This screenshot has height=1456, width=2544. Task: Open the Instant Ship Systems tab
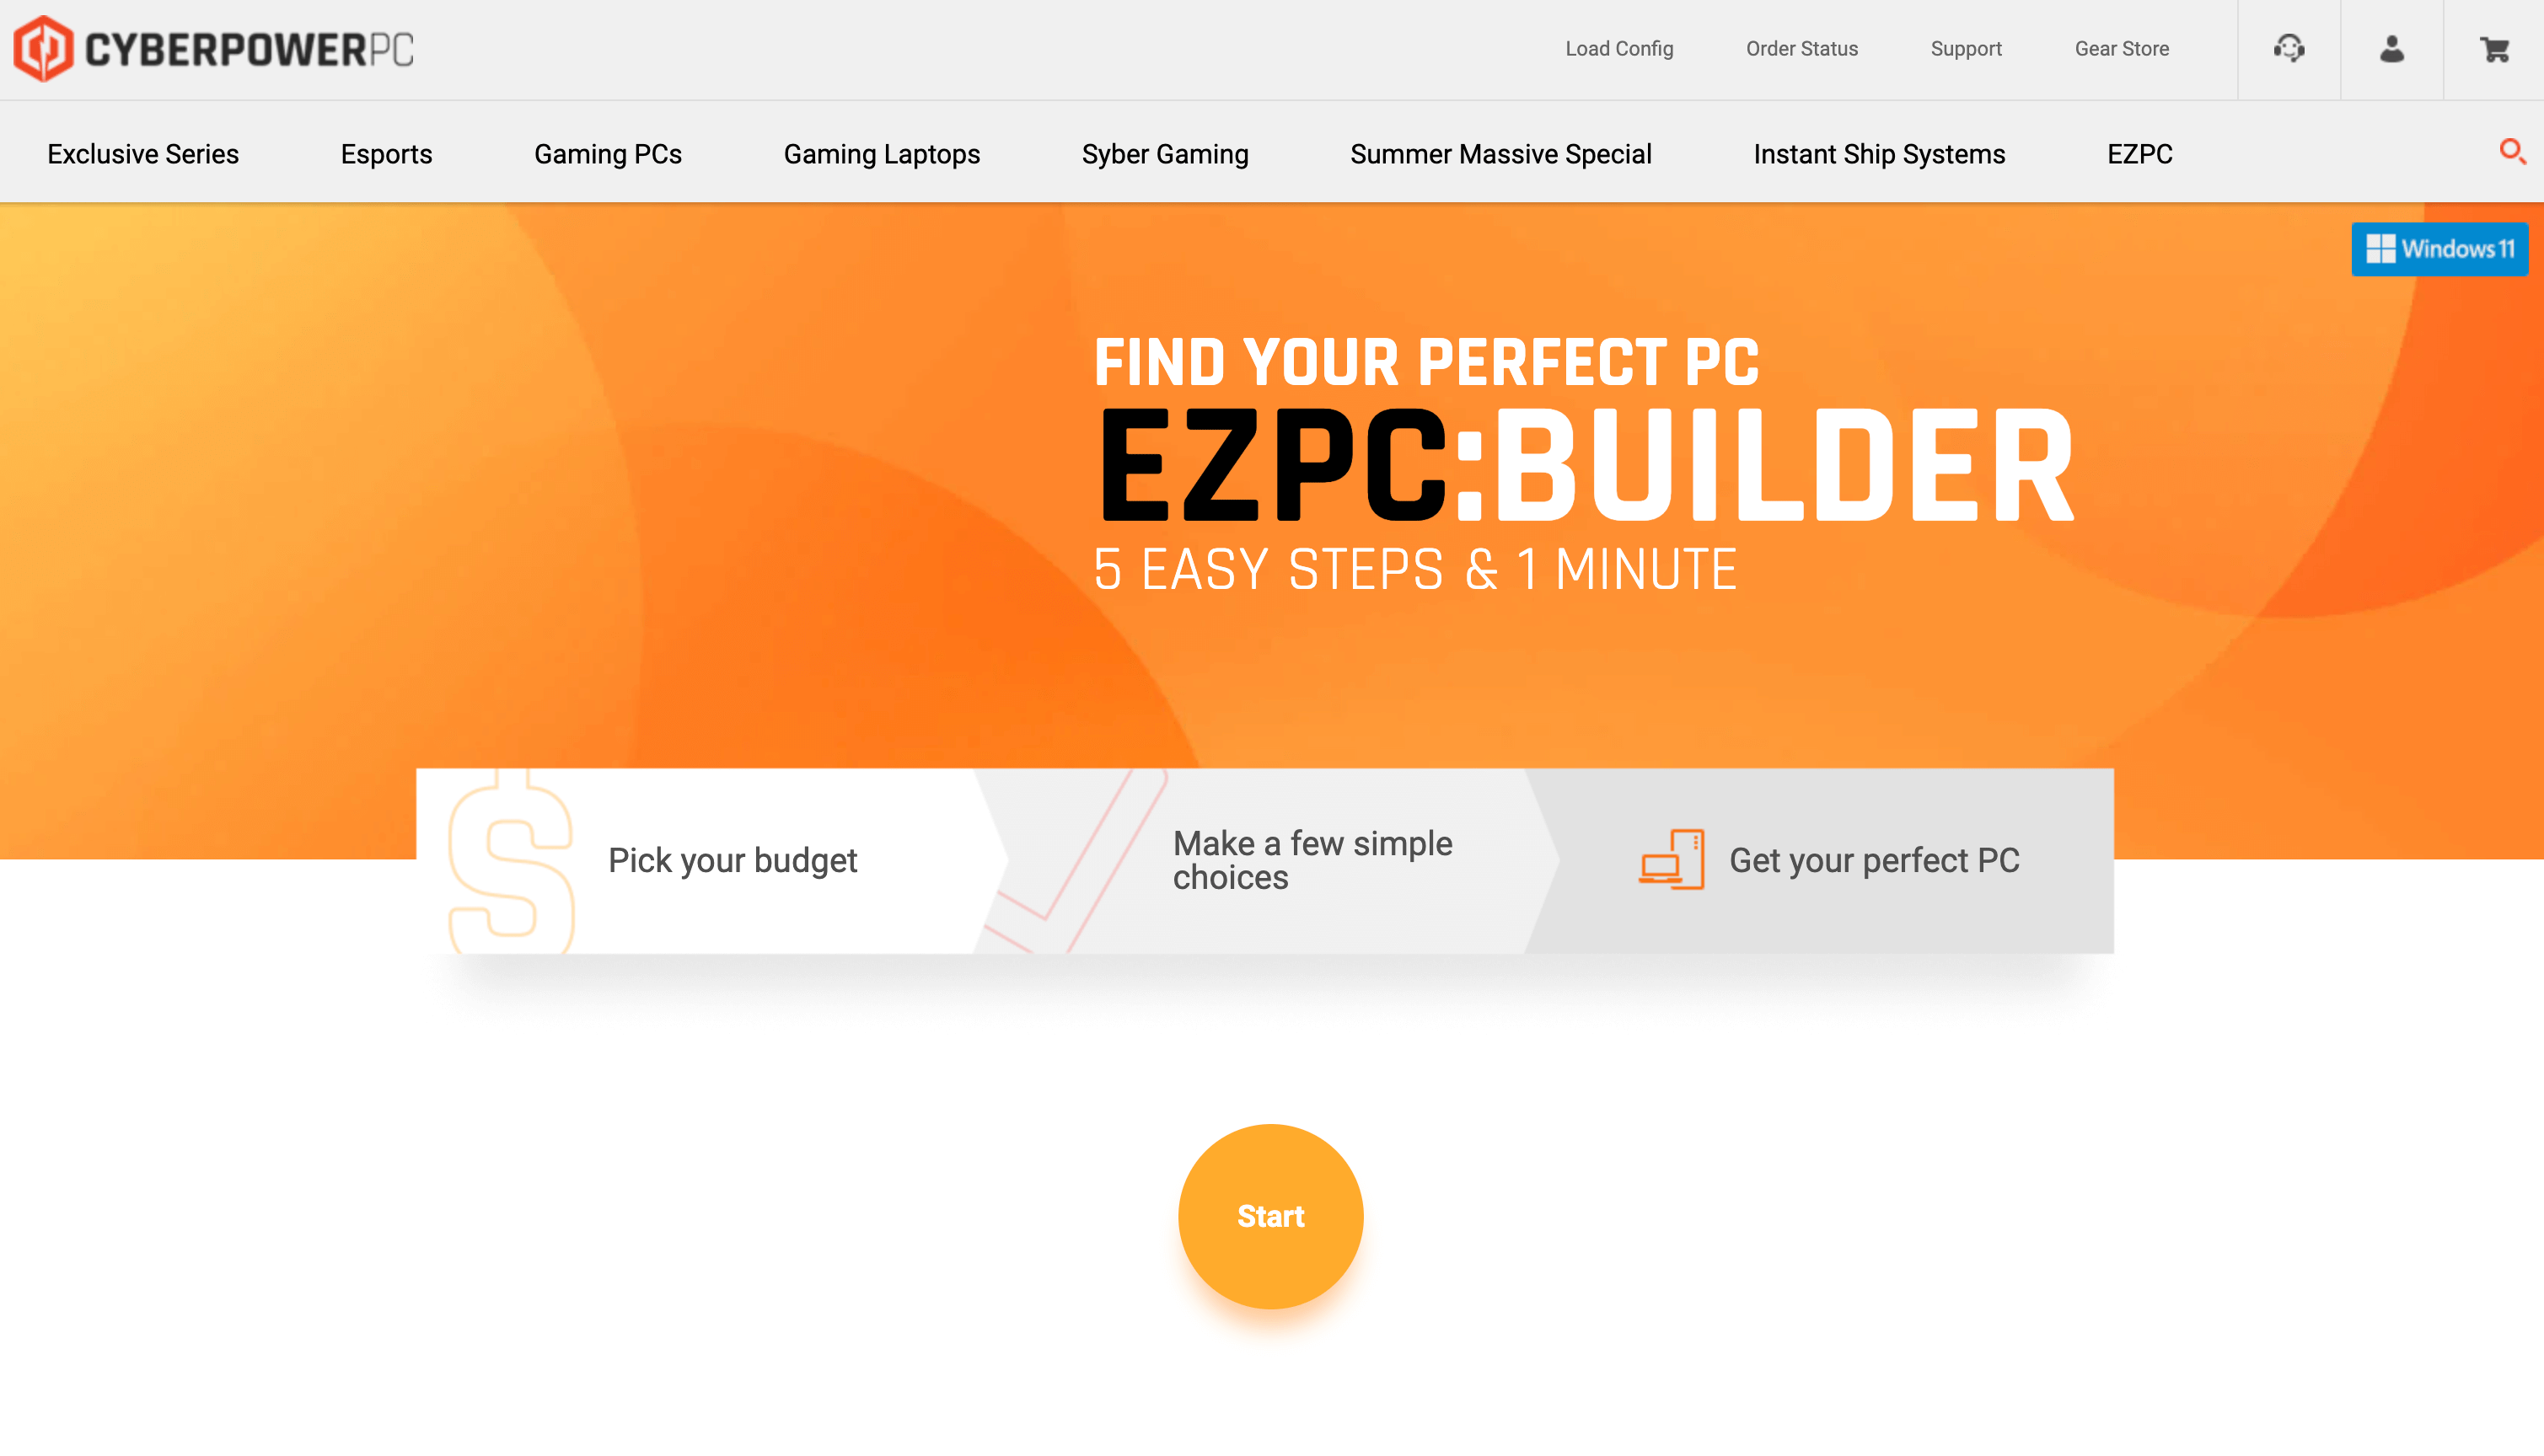coord(1878,153)
